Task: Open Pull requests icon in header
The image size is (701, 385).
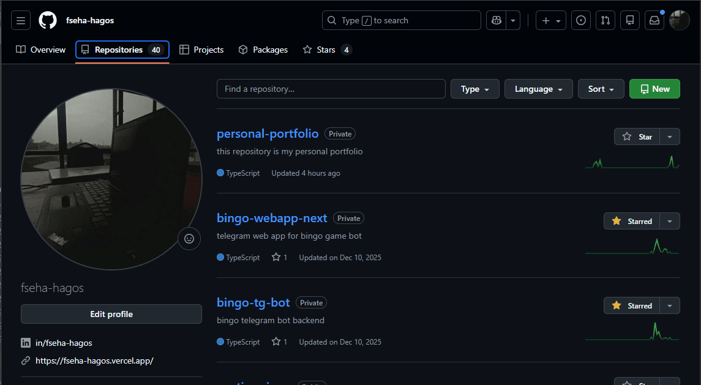Action: pyautogui.click(x=605, y=21)
